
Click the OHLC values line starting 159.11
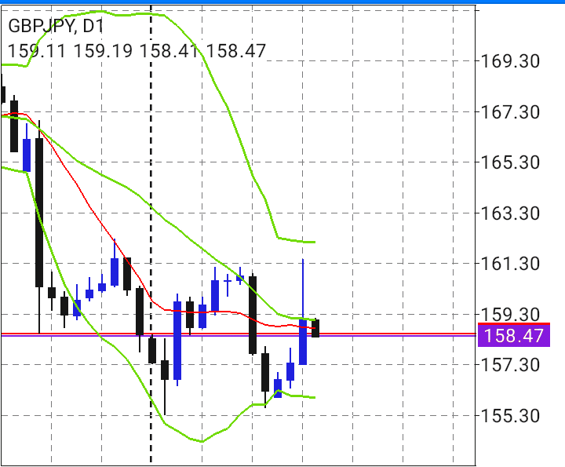click(137, 51)
